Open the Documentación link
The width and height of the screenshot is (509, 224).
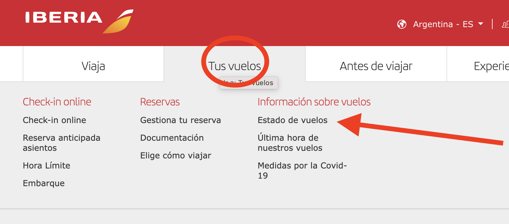[x=172, y=138]
